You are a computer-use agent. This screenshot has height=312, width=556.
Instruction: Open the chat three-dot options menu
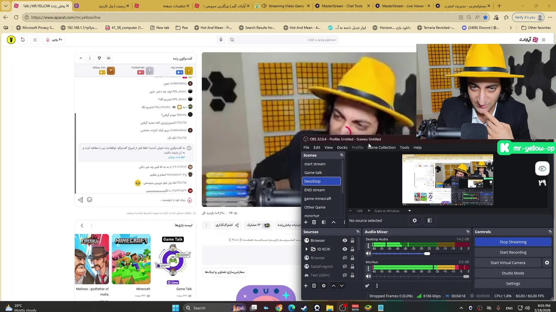(90, 58)
